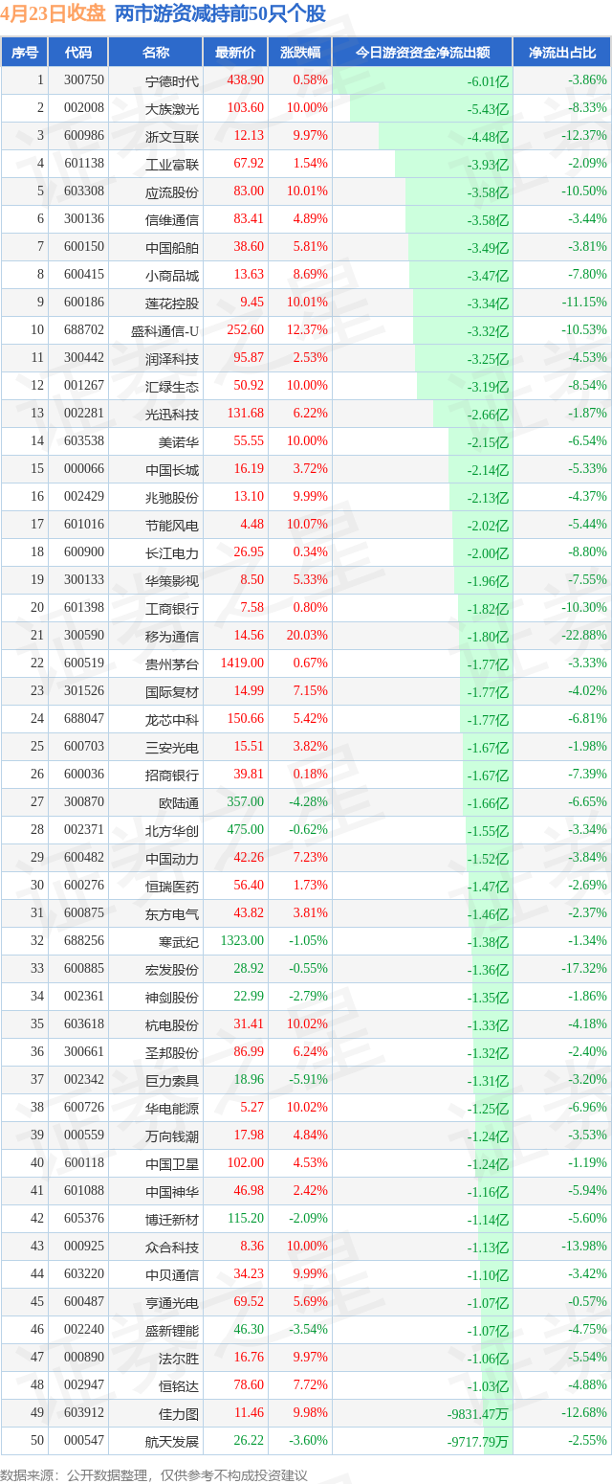Click stock name 宁德时代
The width and height of the screenshot is (612, 1484).
(x=172, y=80)
